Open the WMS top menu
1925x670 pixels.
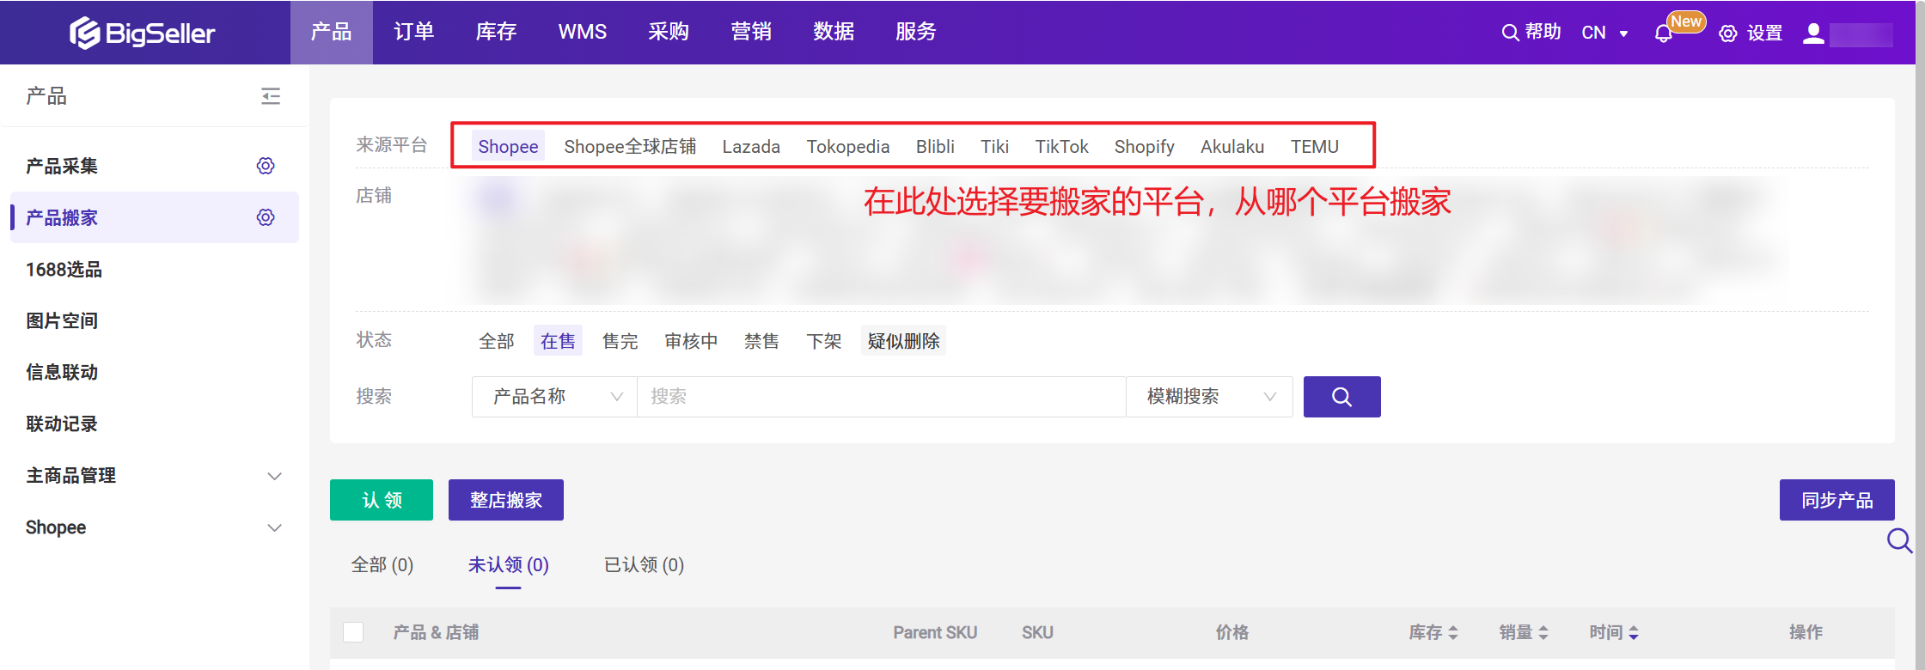tap(583, 32)
